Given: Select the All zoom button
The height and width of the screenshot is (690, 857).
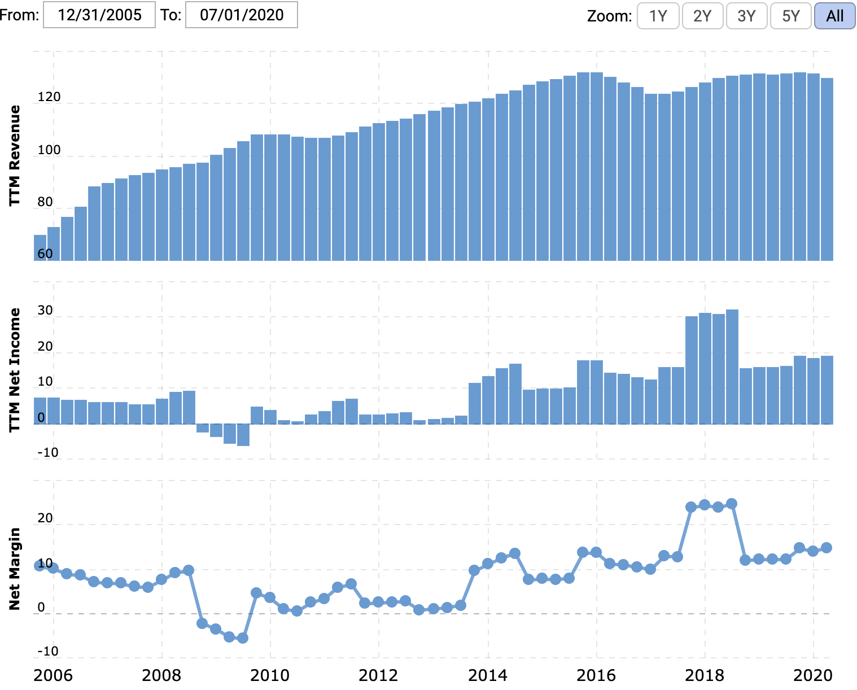Looking at the screenshot, I should click(834, 16).
